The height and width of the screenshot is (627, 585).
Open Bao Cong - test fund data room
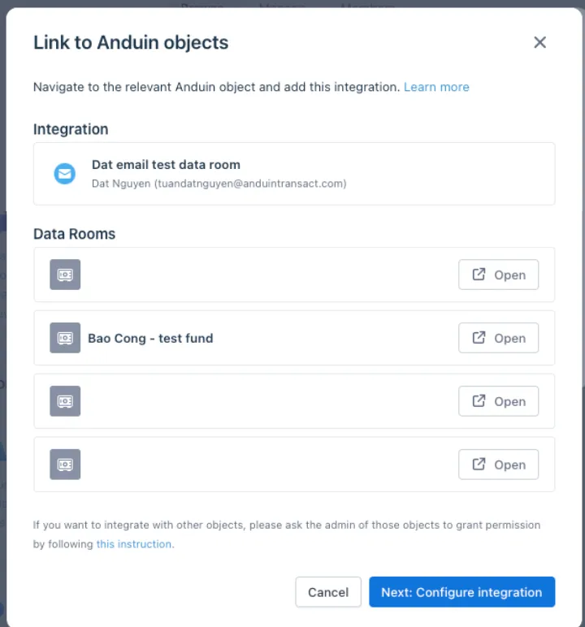[499, 338]
